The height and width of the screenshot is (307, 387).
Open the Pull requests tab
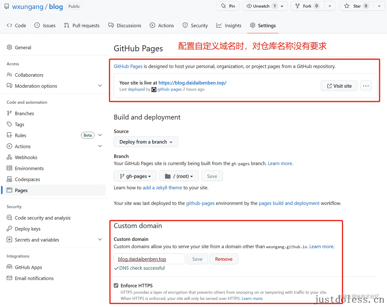tap(82, 25)
